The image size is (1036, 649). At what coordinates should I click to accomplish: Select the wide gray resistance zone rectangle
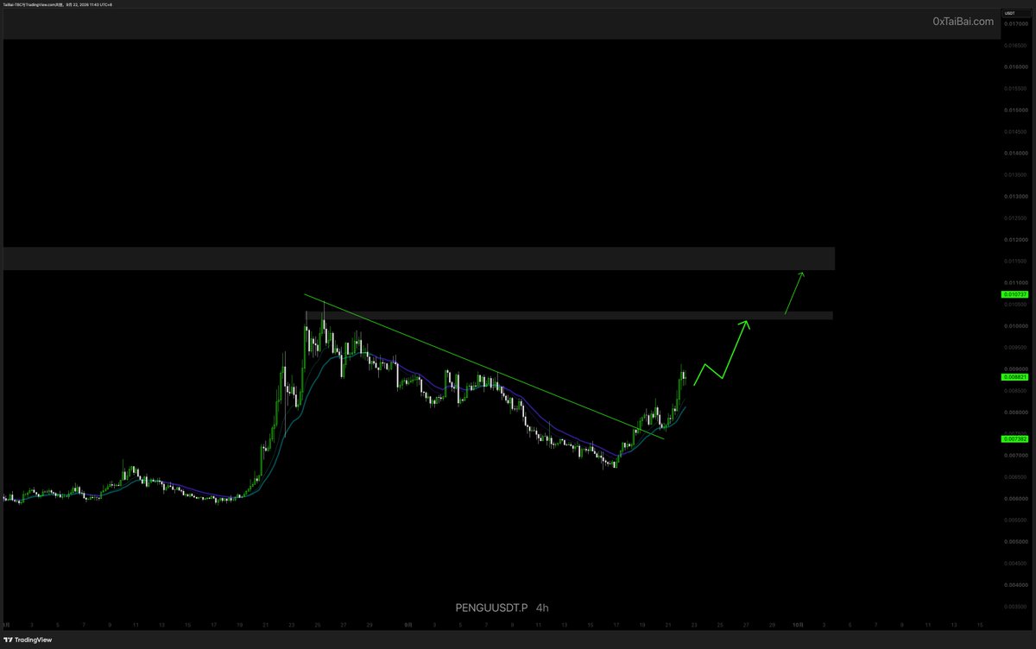coord(419,258)
